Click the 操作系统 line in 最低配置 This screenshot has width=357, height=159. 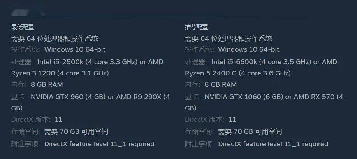[58, 50]
